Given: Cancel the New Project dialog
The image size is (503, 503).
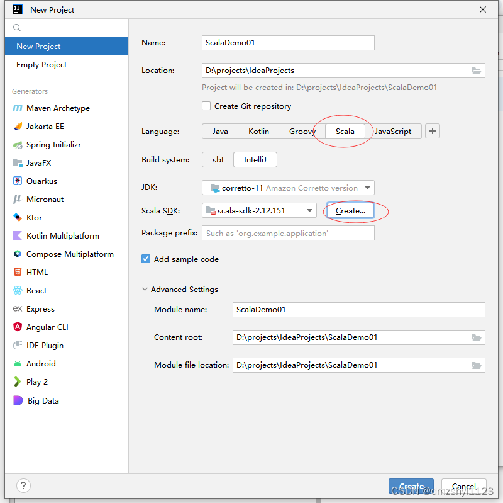Looking at the screenshot, I should 464,486.
